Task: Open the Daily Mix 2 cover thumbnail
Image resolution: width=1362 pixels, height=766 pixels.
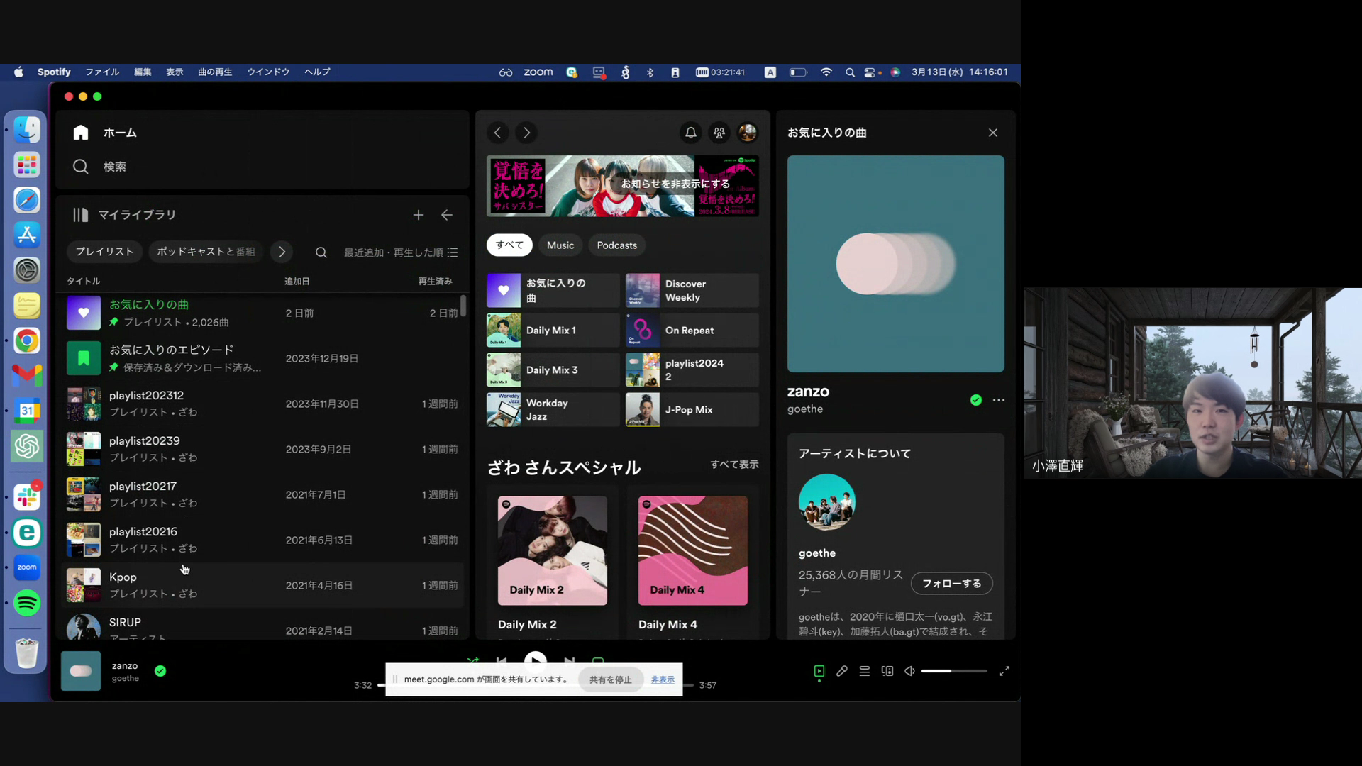Action: [x=552, y=550]
